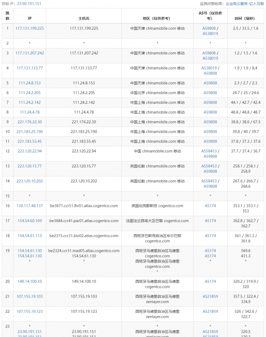
Task: Open IP link 223.120.10.202
Action: pos(30,181)
